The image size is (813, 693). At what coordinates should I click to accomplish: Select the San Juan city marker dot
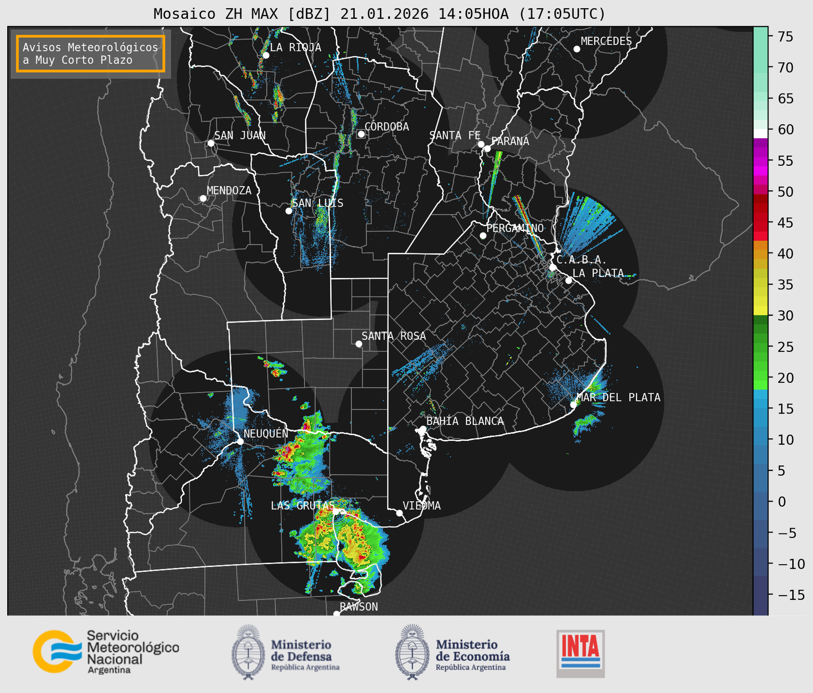pyautogui.click(x=211, y=143)
